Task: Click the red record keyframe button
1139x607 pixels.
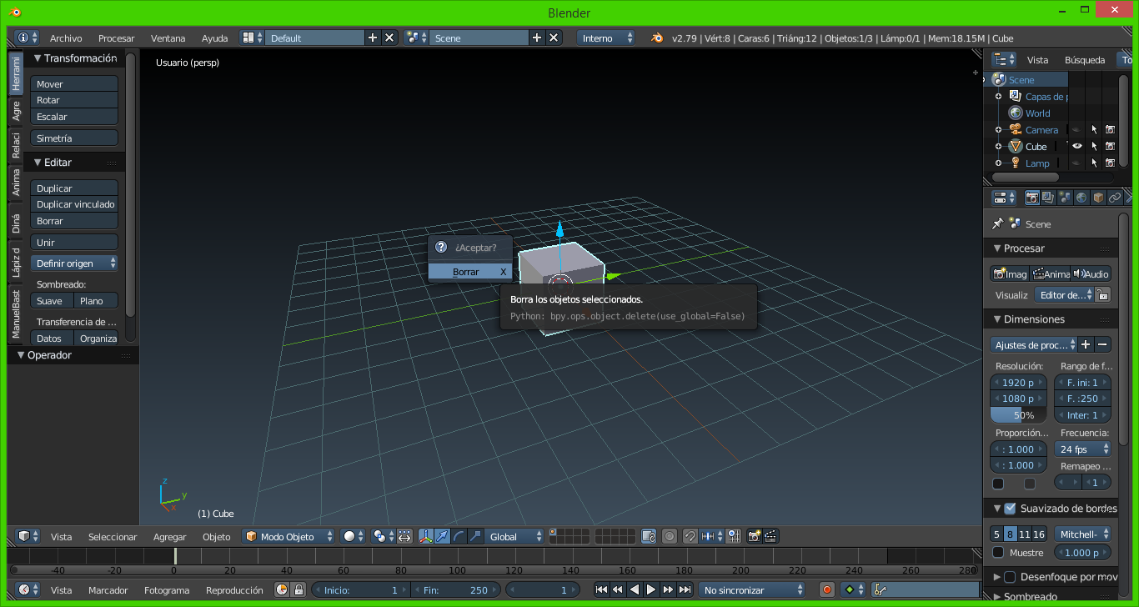Action: click(827, 589)
